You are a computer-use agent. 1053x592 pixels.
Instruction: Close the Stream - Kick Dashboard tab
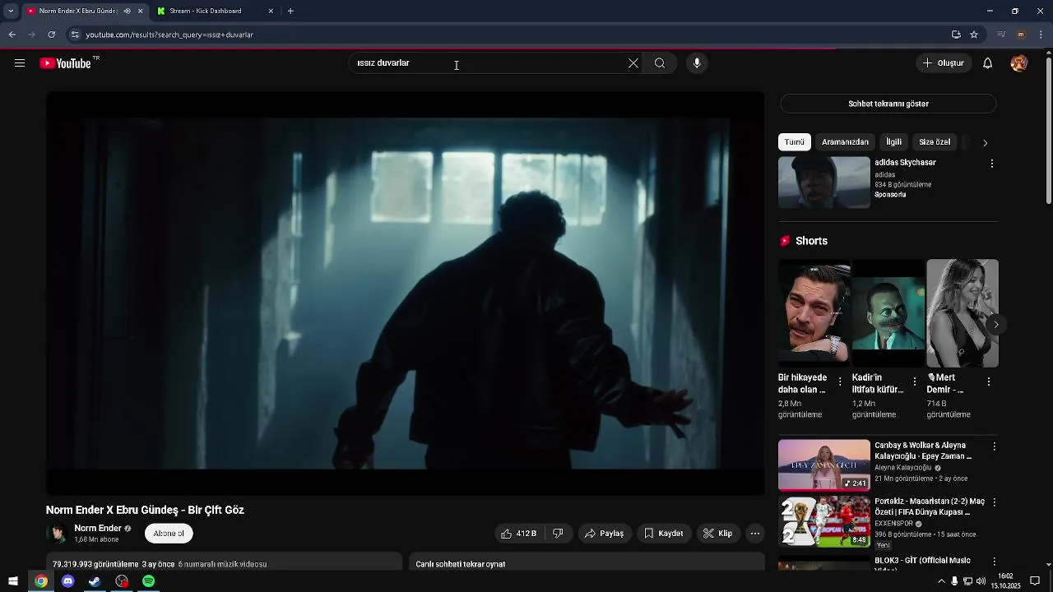[x=271, y=12]
